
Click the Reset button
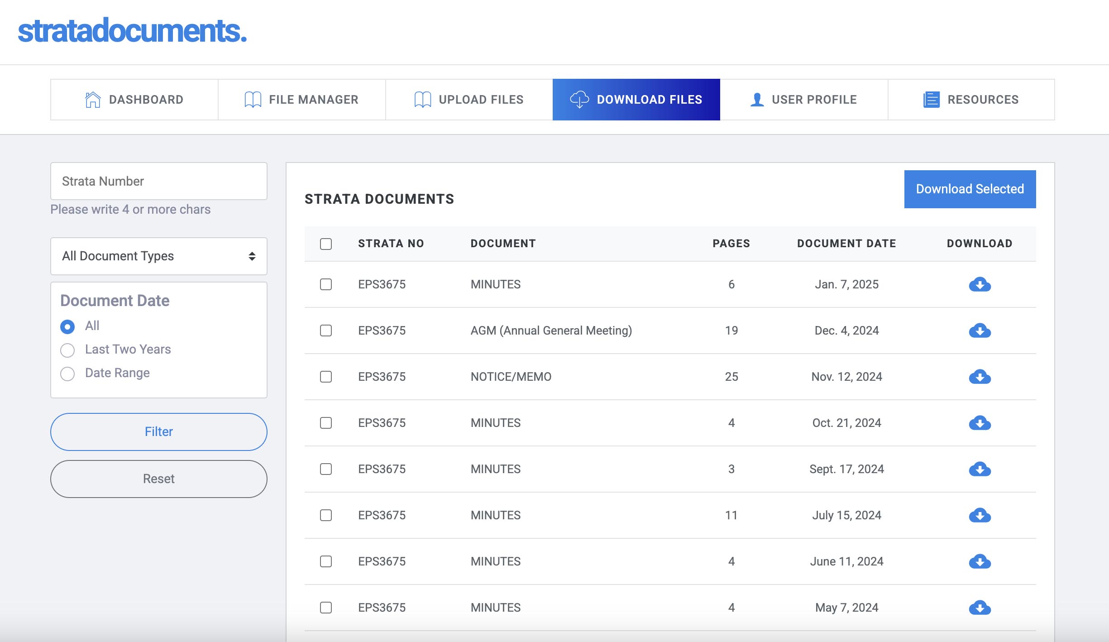click(x=158, y=479)
